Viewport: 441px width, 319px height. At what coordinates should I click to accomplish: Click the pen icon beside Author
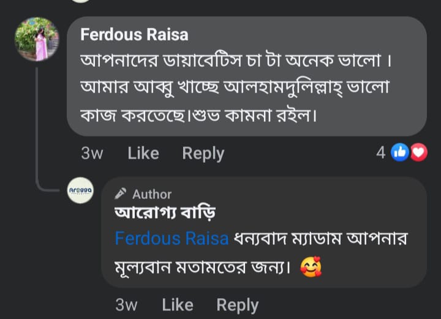point(121,194)
